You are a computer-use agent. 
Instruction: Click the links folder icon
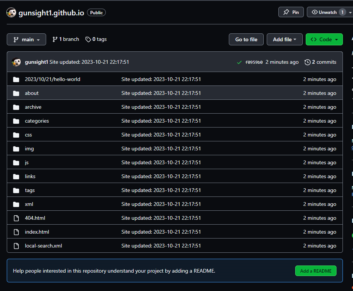point(16,177)
